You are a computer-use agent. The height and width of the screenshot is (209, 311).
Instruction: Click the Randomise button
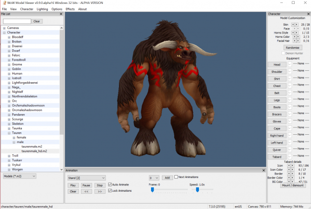point(293,48)
